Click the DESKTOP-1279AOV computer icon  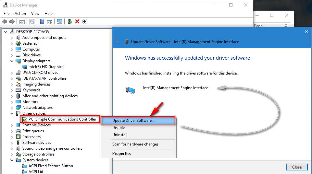pyautogui.click(x=12, y=31)
